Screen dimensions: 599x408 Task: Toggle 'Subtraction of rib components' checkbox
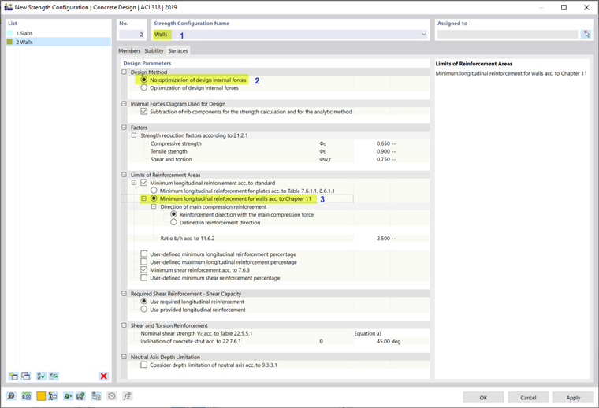click(x=143, y=111)
